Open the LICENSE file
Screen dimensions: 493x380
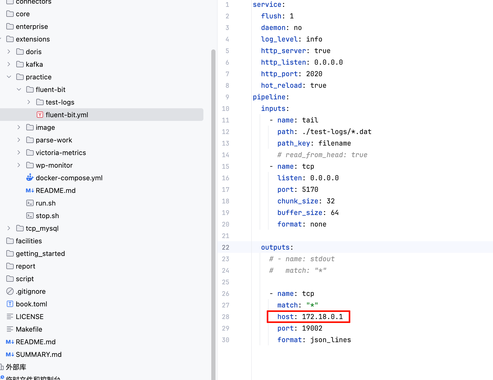[29, 316]
